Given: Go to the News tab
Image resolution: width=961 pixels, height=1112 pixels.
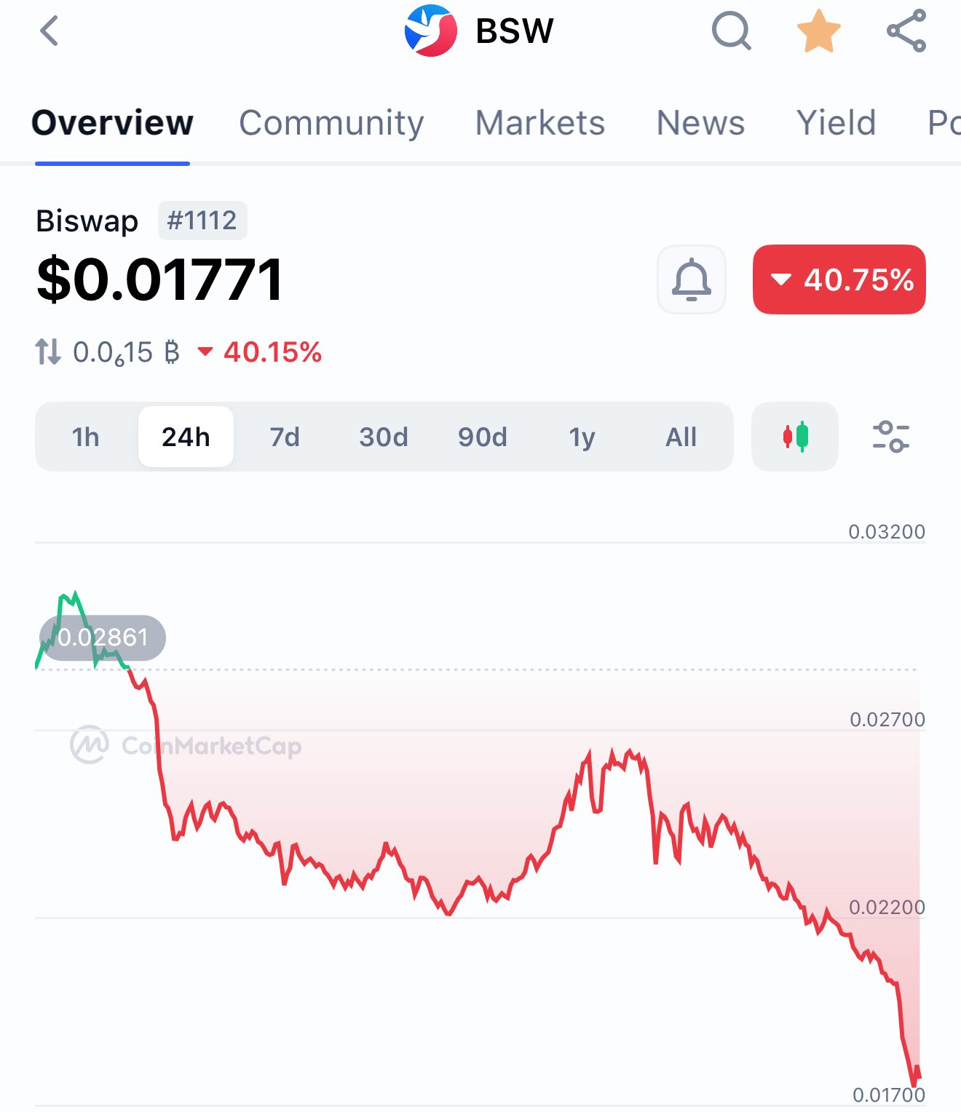Looking at the screenshot, I should (x=700, y=122).
